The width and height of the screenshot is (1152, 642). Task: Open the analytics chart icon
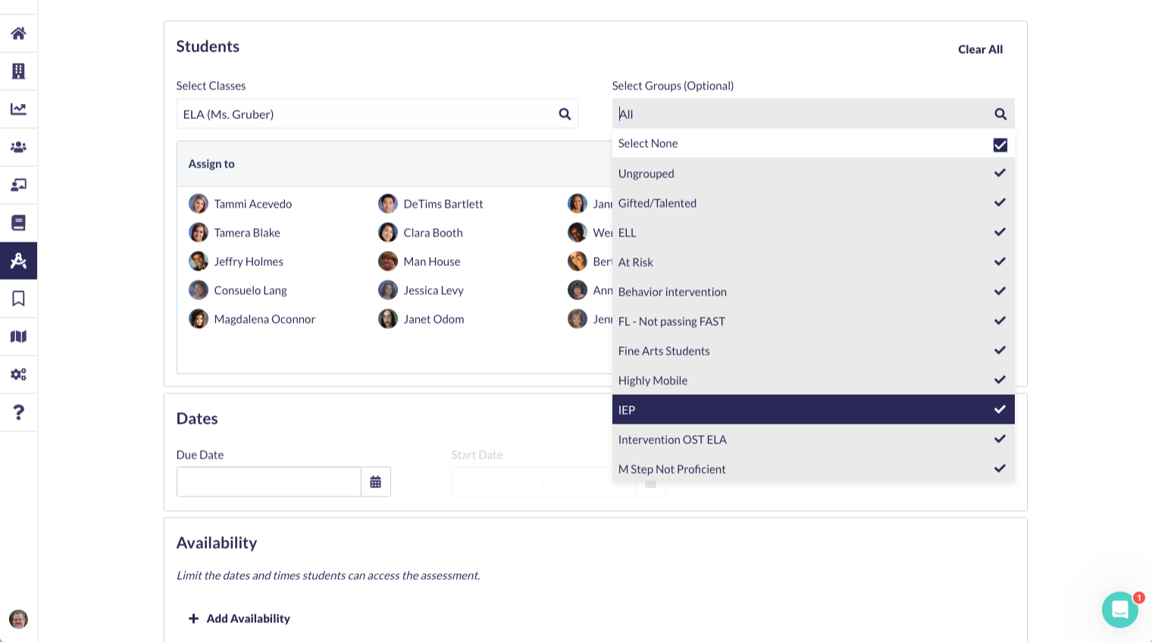pyautogui.click(x=18, y=109)
